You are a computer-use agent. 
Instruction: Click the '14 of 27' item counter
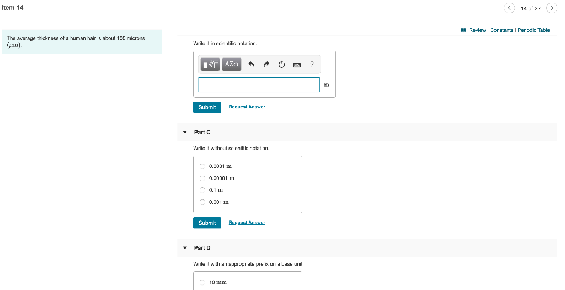(530, 9)
